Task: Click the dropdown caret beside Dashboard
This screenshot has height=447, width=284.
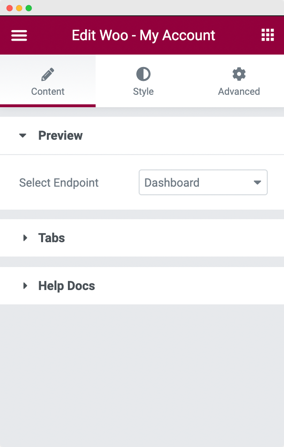Action: coord(258,182)
